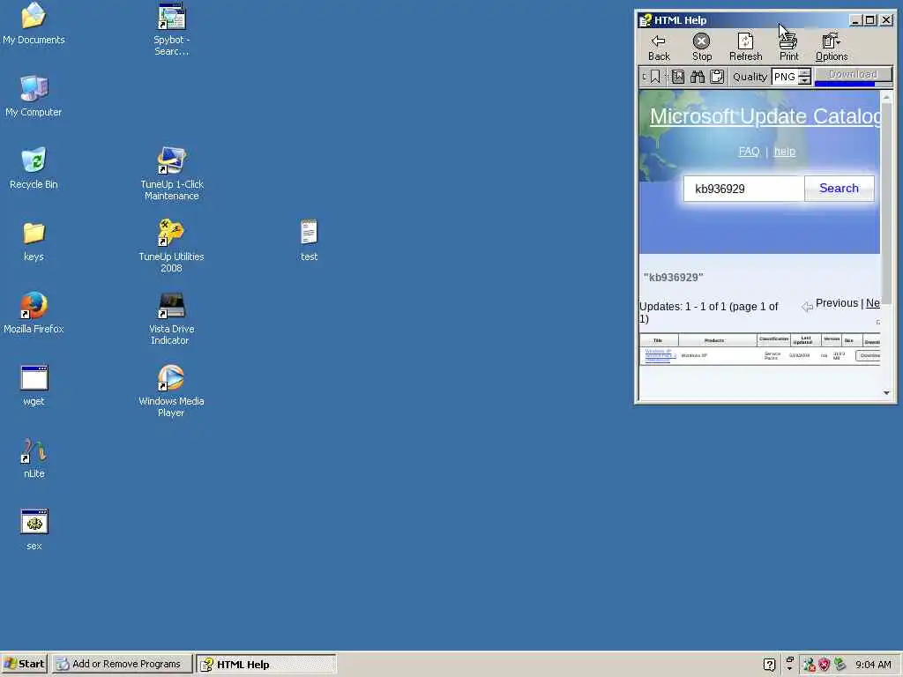Open the Windows XP Service Pack result link
903x677 pixels.
coord(660,355)
